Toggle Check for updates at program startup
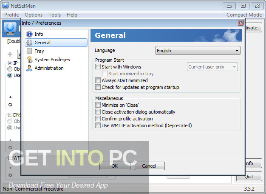The width and height of the screenshot is (266, 194). pos(98,87)
